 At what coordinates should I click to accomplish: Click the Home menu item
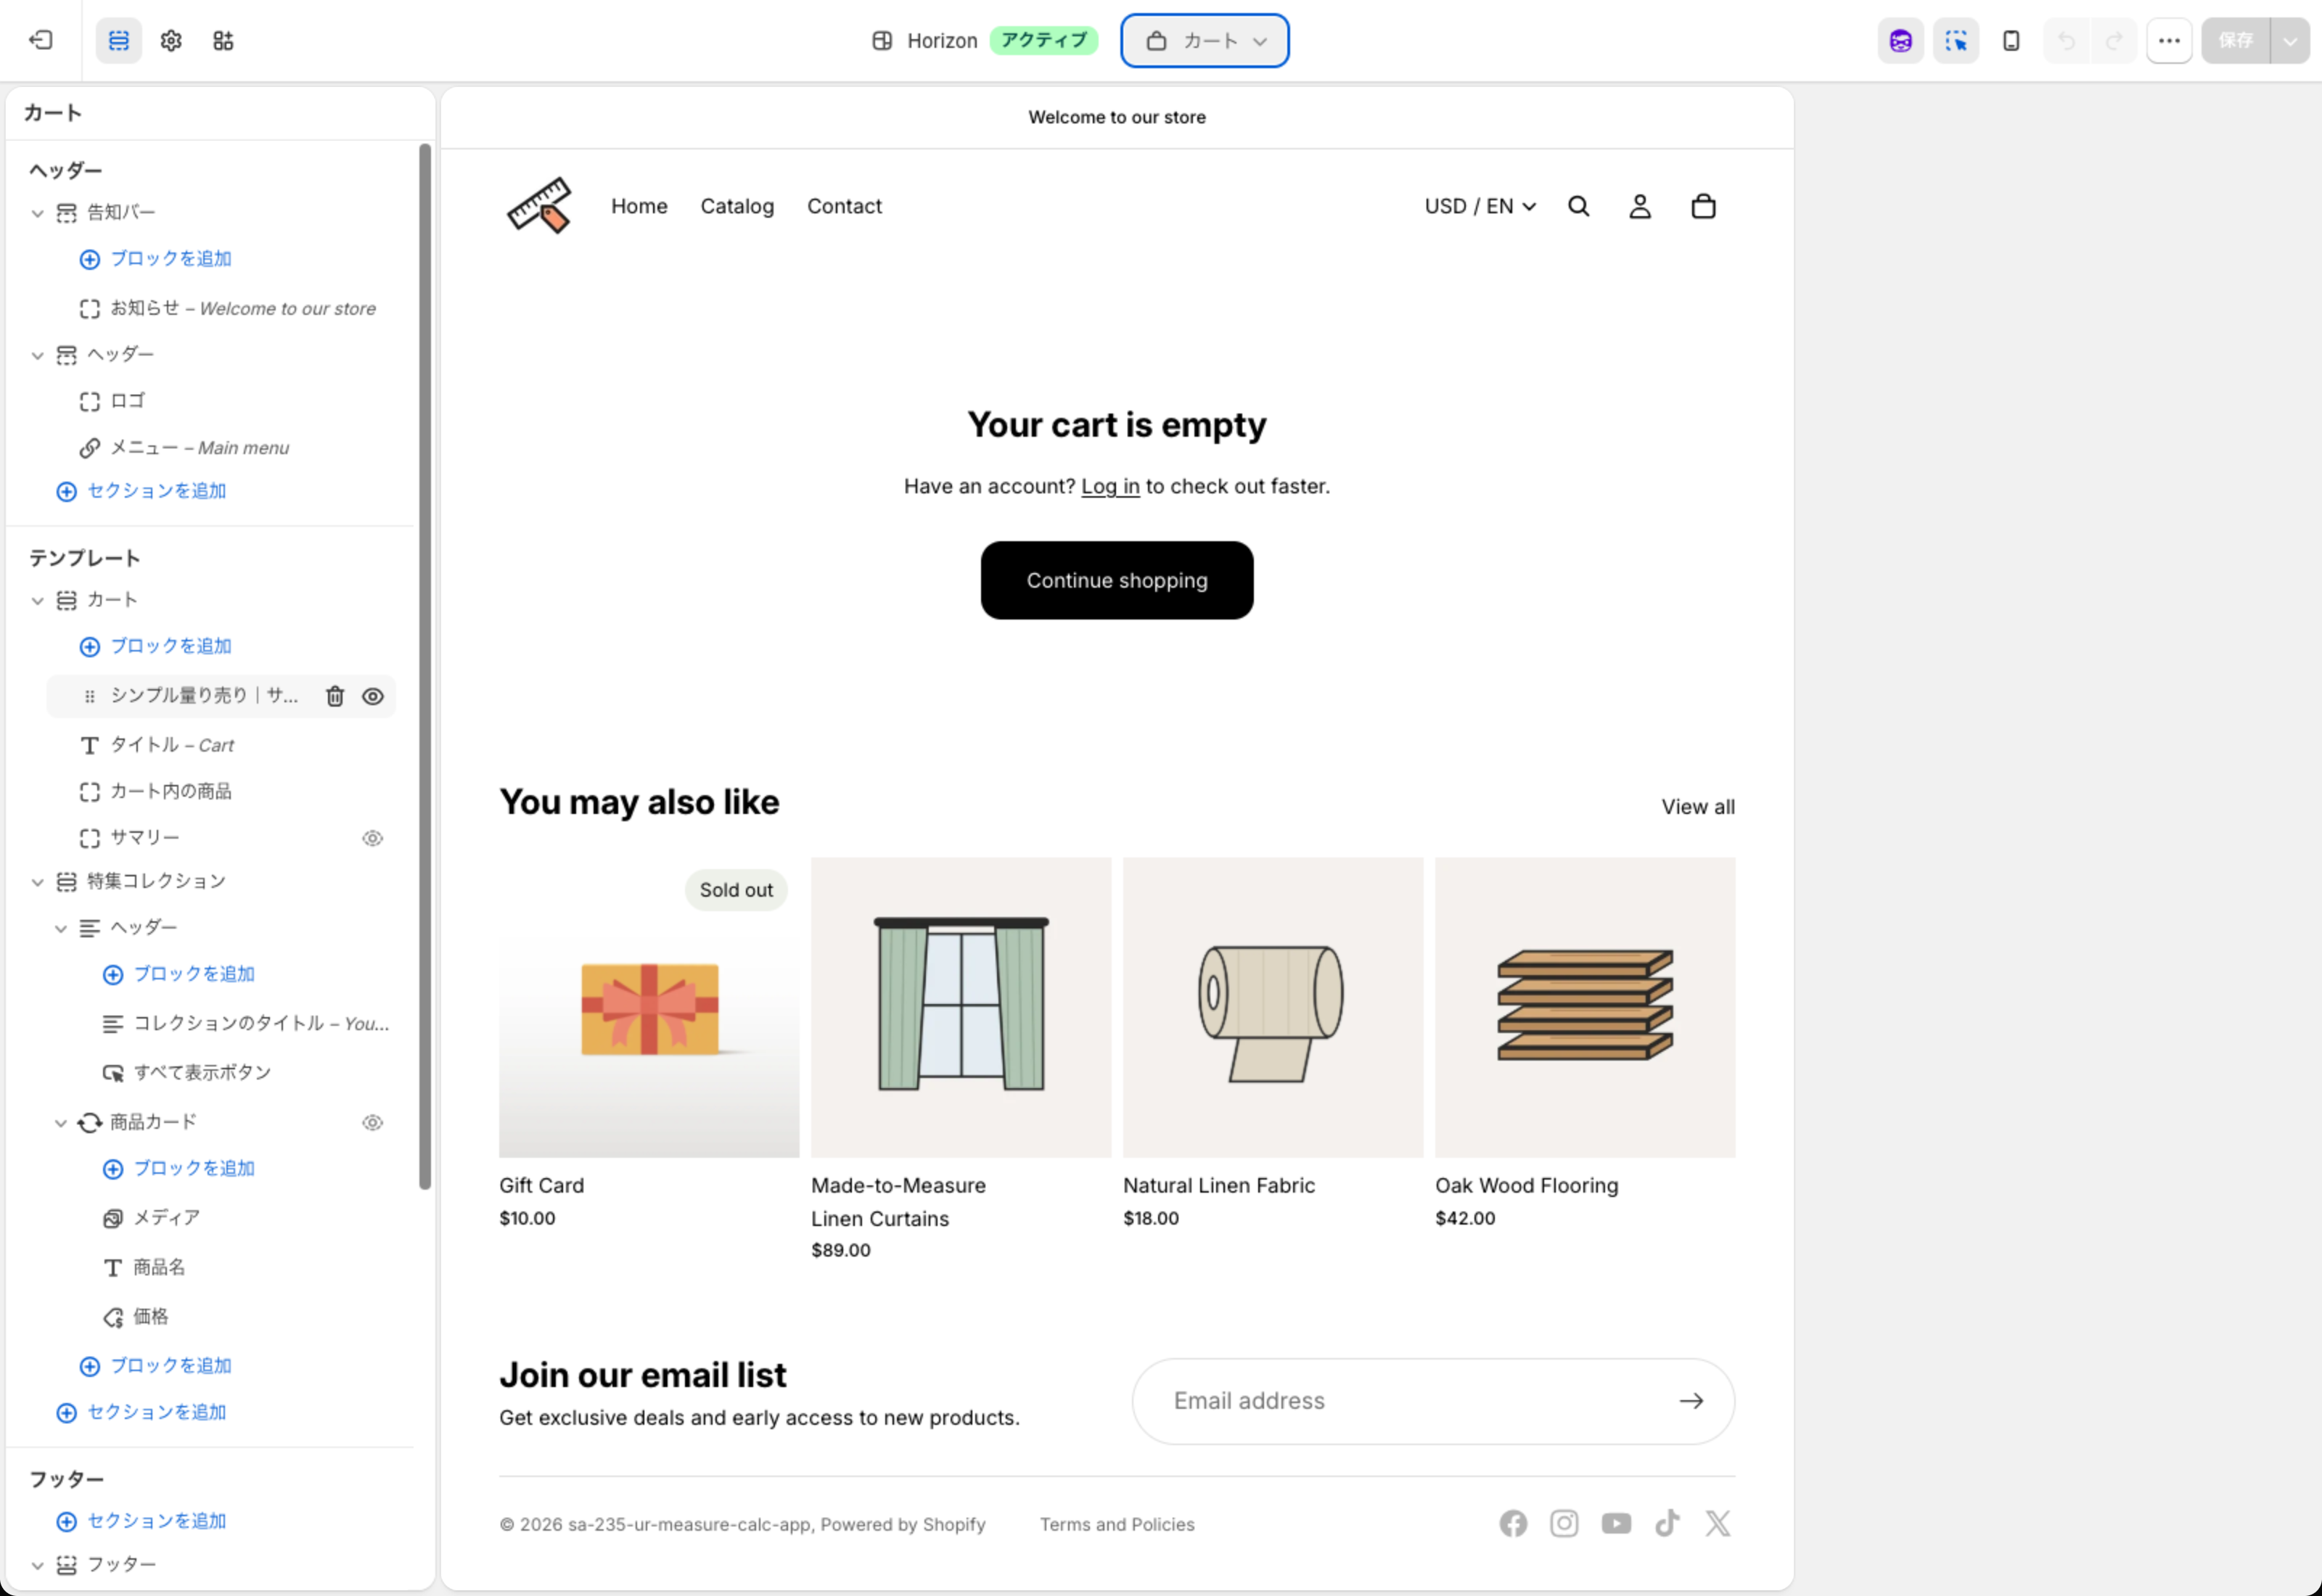(x=639, y=206)
